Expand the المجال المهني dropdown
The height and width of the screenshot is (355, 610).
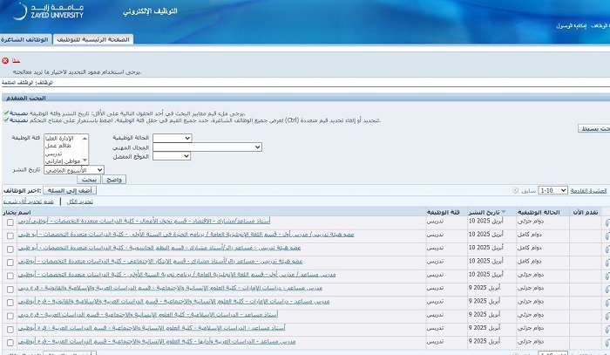207,147
